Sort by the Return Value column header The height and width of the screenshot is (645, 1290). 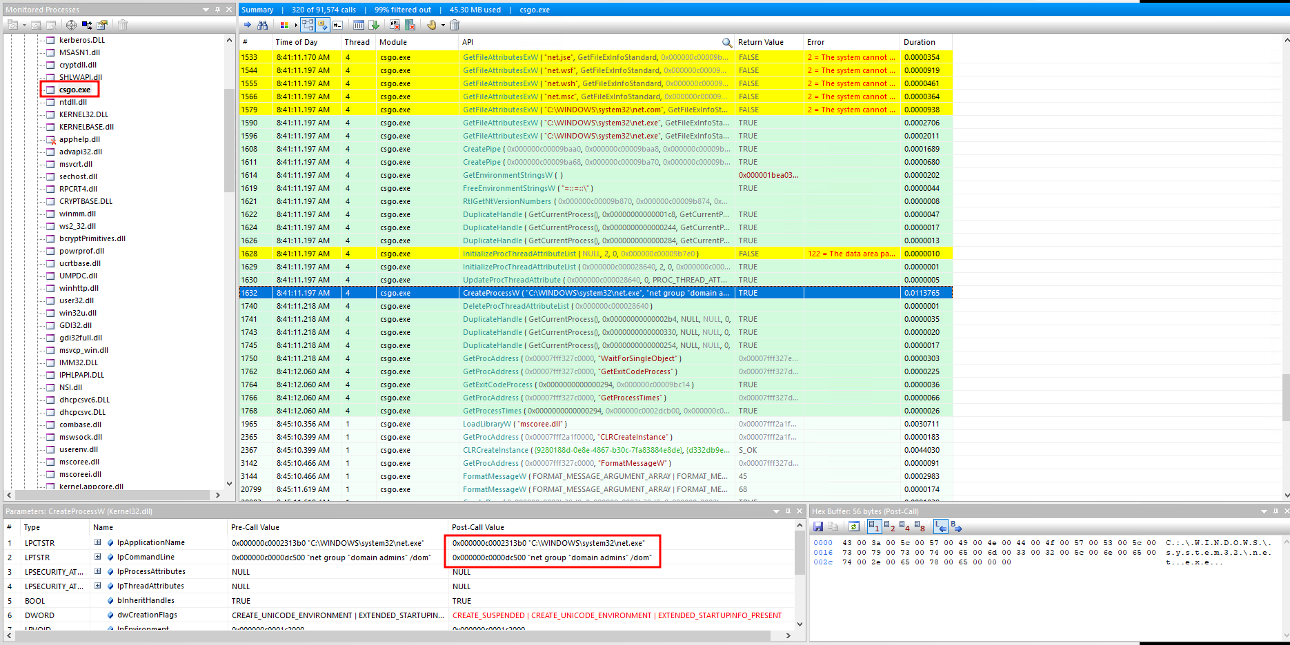pos(768,42)
